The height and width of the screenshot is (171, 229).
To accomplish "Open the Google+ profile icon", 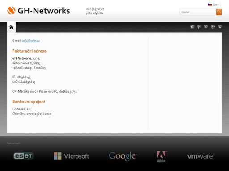I will click(213, 27).
